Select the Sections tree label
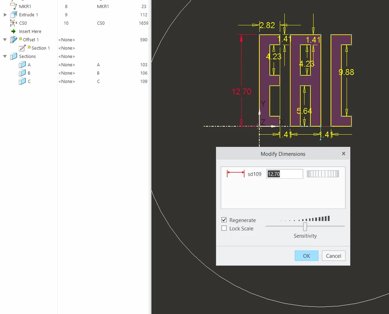 click(27, 56)
